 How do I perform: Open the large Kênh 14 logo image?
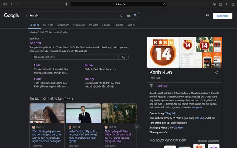click(163, 52)
